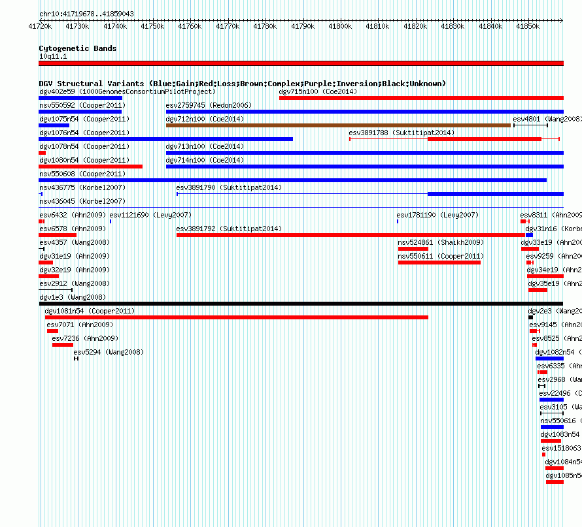This screenshot has height=527, width=582.
Task: Click the 41790k ruler tick label
Action: pyautogui.click(x=303, y=26)
